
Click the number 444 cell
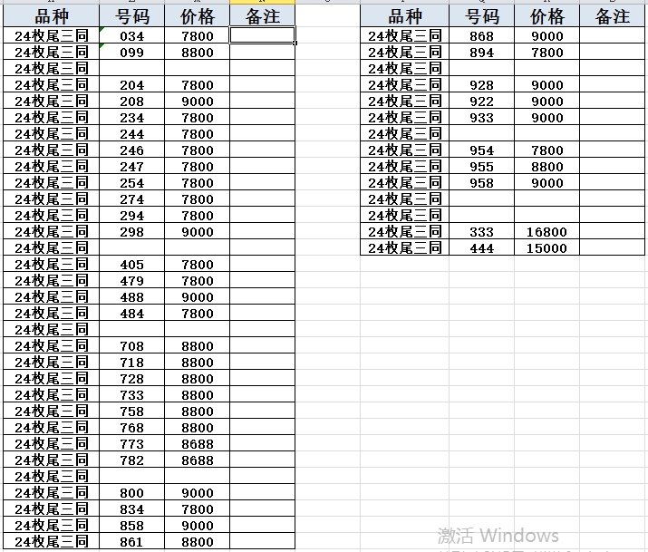[x=481, y=248]
